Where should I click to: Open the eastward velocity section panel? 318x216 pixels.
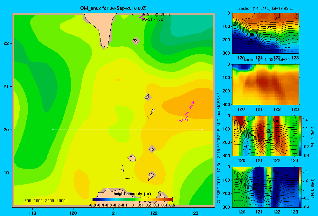pos(266,187)
